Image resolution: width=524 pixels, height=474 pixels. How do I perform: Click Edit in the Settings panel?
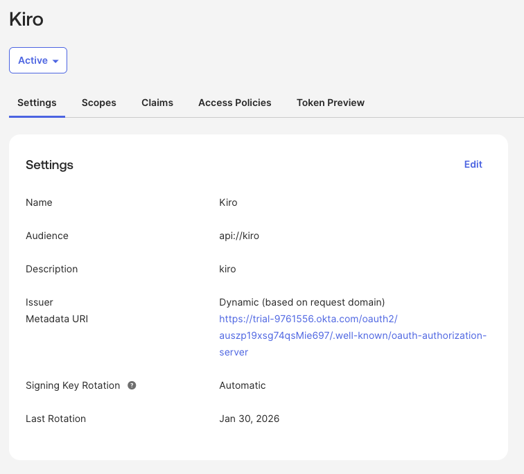(x=473, y=164)
